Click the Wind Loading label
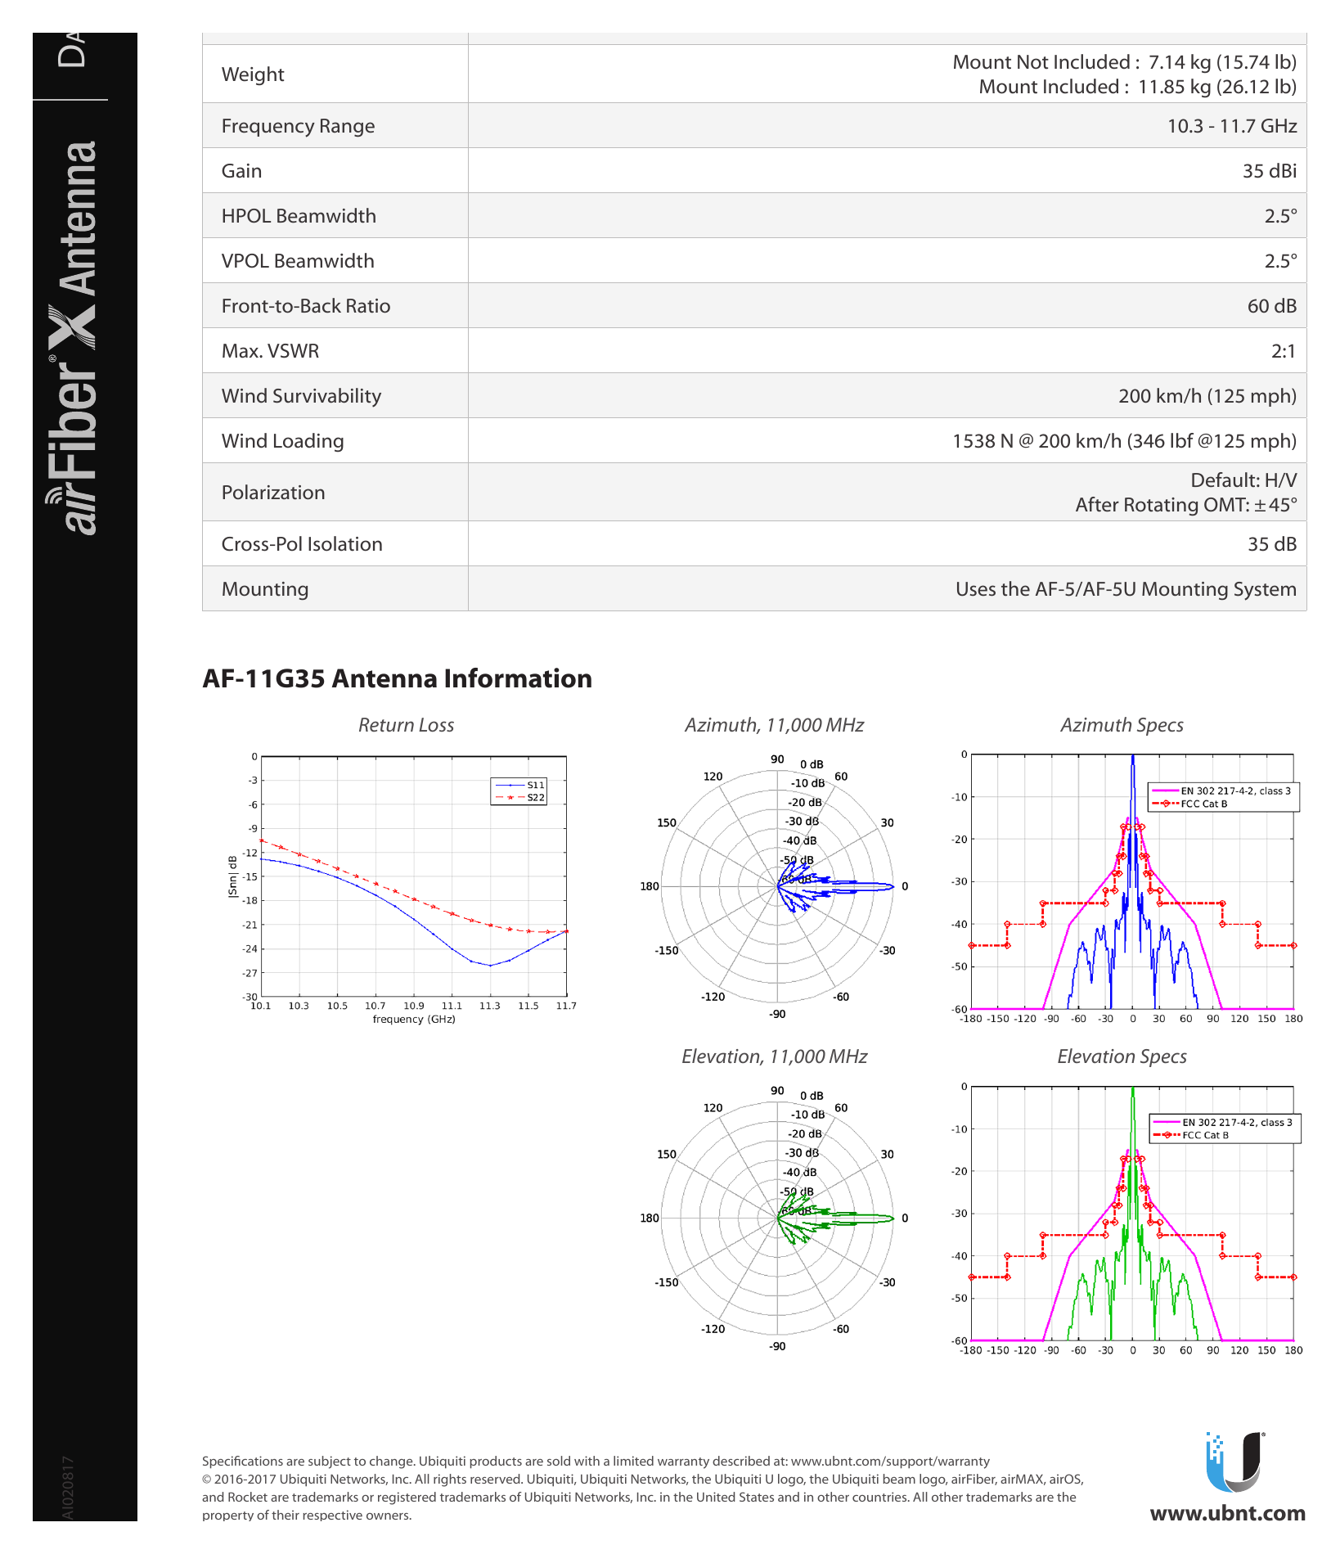 pos(282,441)
